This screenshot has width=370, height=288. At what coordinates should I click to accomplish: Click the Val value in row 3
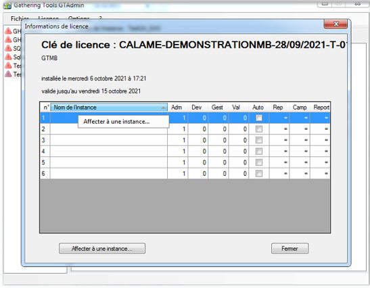239,140
